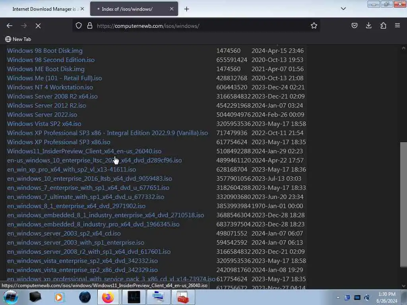Download Windows NT 4 Workstation.iso

(x=50, y=87)
